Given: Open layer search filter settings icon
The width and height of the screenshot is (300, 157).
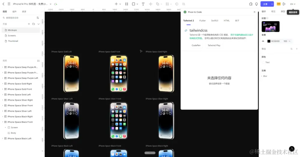Looking at the screenshot, I should click(x=38, y=18).
